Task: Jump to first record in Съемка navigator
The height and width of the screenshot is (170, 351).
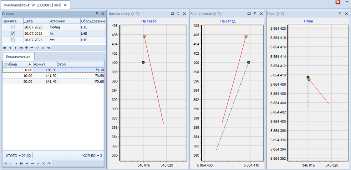Action: (x=4, y=47)
